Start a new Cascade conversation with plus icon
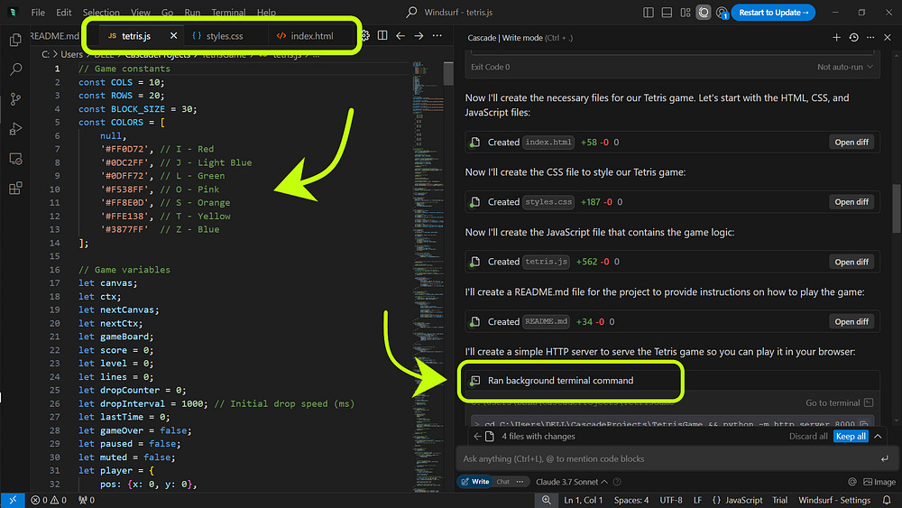902x508 pixels. point(836,37)
